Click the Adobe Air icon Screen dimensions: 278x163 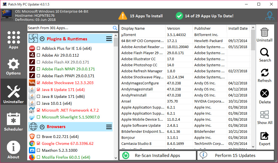pos(32,55)
